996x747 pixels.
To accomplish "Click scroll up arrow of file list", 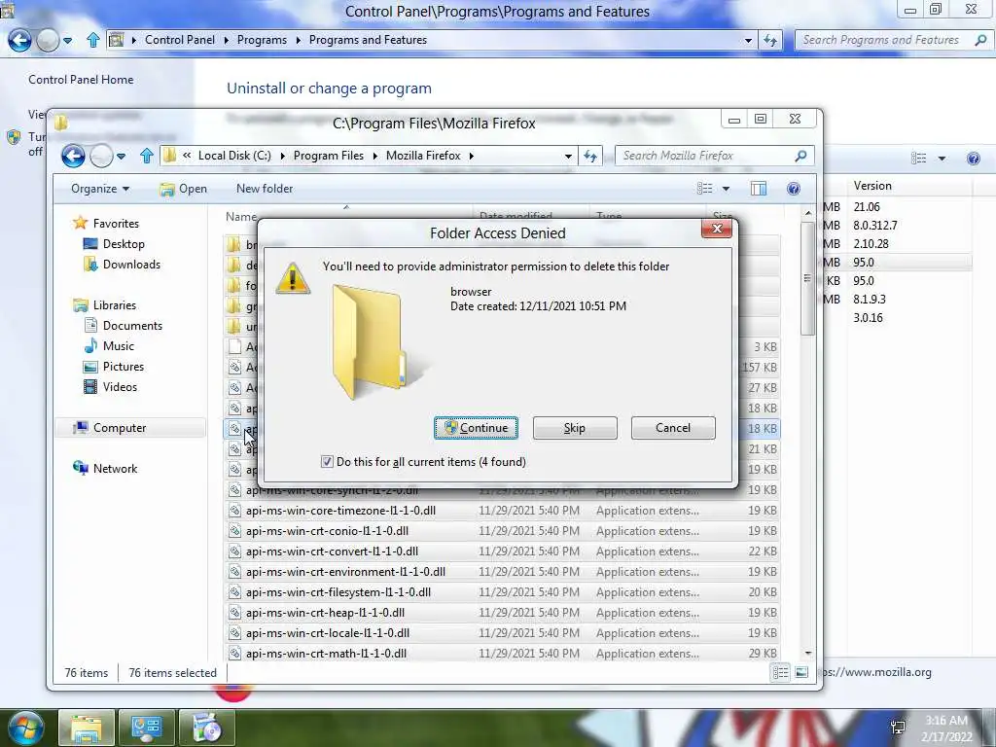I will click(808, 213).
